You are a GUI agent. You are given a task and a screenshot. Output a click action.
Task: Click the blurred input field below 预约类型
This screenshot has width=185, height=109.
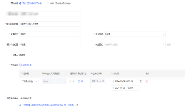[50, 14]
